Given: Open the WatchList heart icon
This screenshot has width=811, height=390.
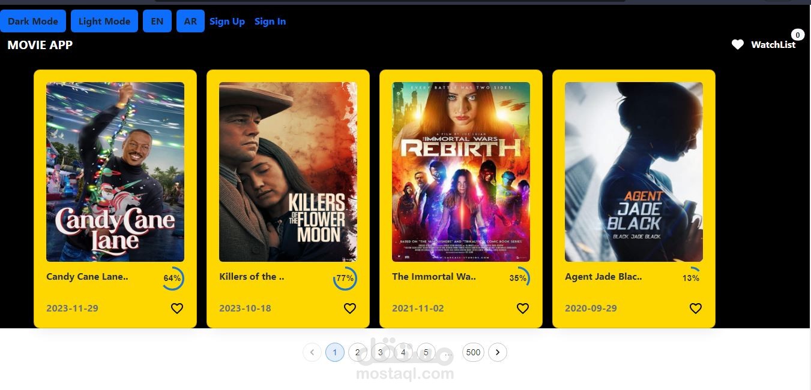Looking at the screenshot, I should [738, 44].
